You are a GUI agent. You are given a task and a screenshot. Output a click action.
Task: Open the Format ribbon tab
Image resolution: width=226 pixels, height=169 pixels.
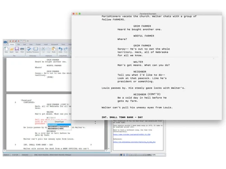(x=38, y=45)
